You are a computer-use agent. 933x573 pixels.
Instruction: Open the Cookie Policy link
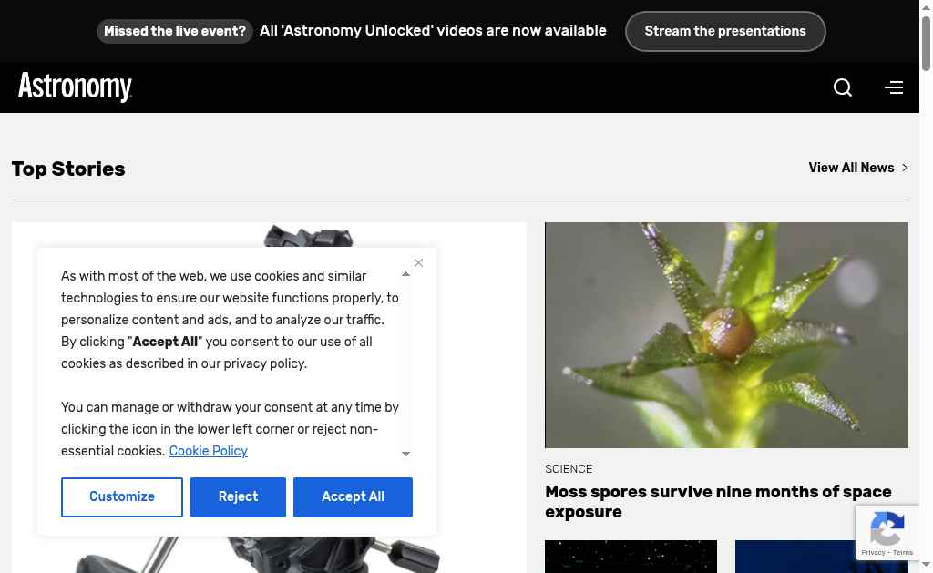click(208, 451)
